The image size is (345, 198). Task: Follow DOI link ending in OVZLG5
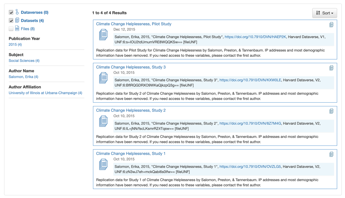[x=250, y=167]
